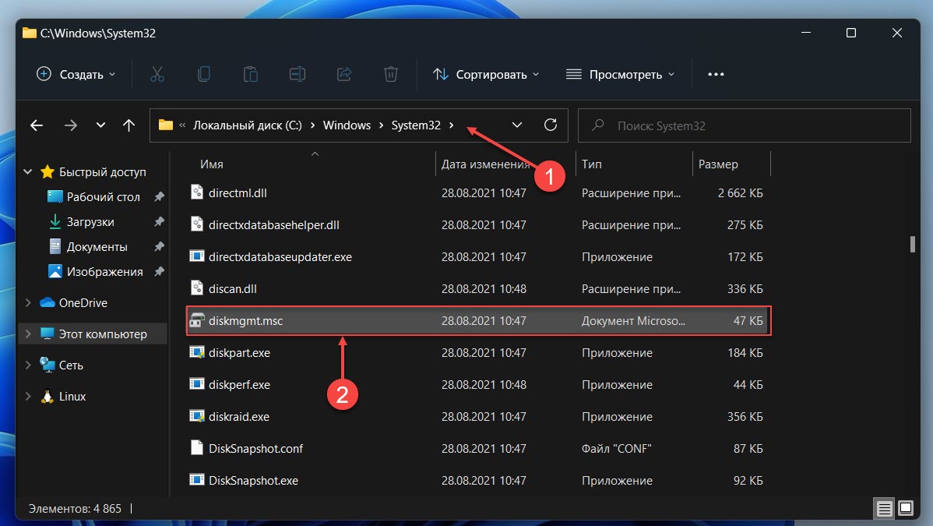Click Windows in the address breadcrumb
This screenshot has width=933, height=526.
coord(347,125)
